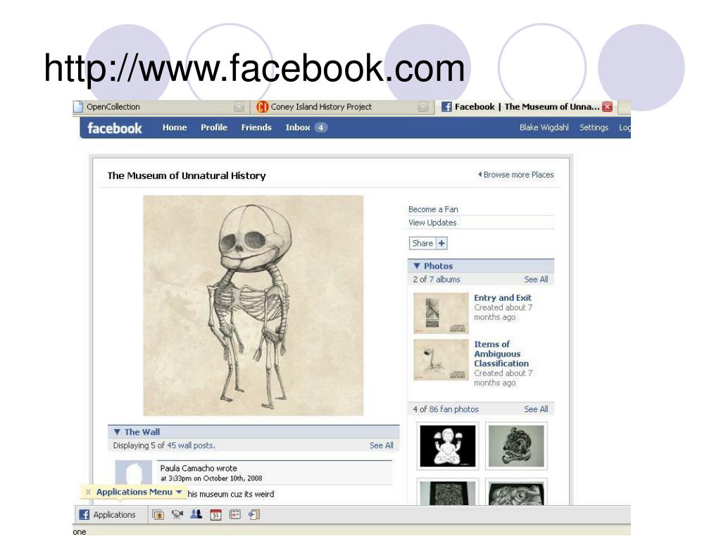Open Items of Ambiguous Classification album link
Screen dimensions: 721x541
[x=501, y=354]
